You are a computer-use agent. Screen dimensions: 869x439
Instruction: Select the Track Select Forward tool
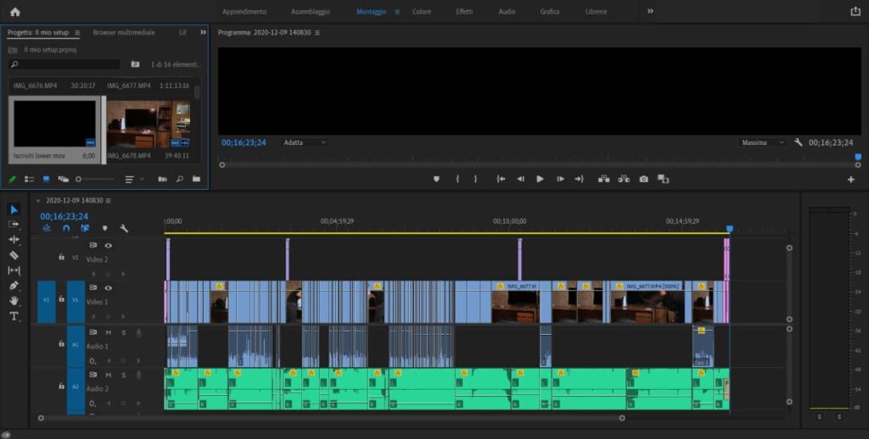(14, 225)
